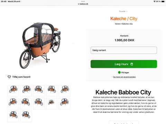Viewport: 166px width, 124px height.
Task: Add product with Læg i kurv button
Action: [x=124, y=64]
